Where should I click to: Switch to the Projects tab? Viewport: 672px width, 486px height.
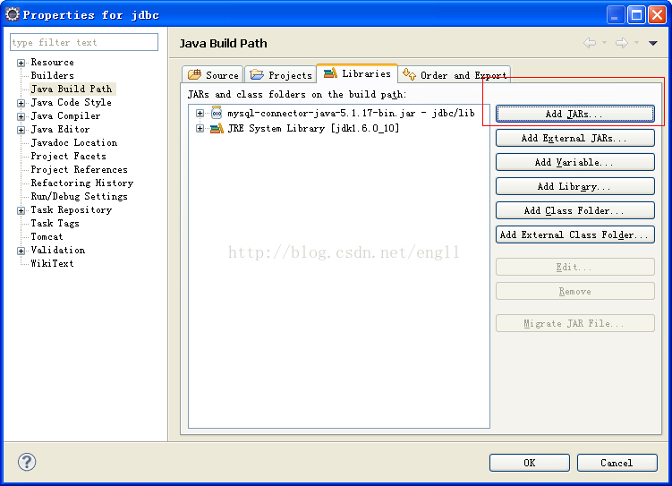pyautogui.click(x=281, y=74)
